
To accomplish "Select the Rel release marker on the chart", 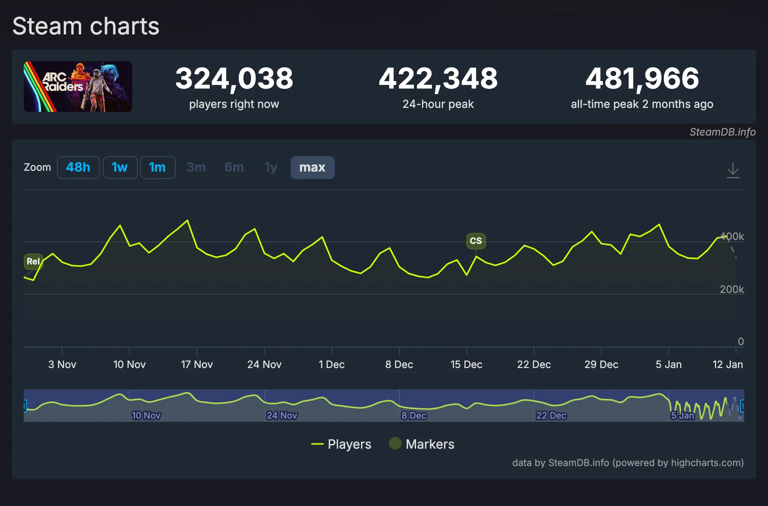I will (x=33, y=261).
